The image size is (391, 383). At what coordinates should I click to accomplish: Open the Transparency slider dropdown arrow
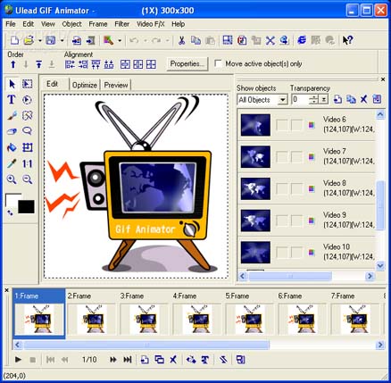coord(323,100)
